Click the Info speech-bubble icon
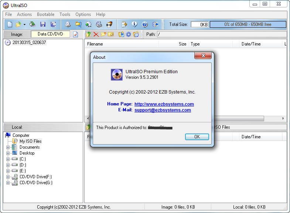290x213 pixels. pyautogui.click(x=134, y=24)
